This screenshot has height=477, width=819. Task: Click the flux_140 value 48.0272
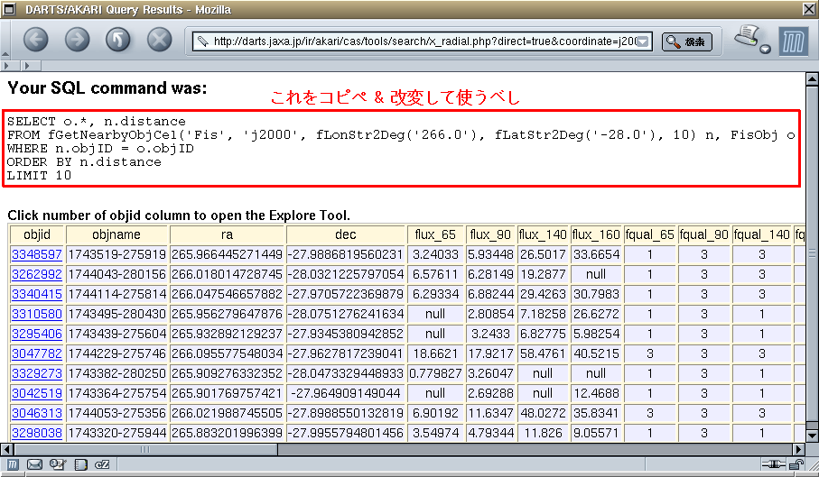pos(543,413)
